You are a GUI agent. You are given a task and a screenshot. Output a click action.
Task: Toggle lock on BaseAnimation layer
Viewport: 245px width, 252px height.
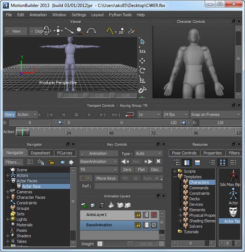click(138, 225)
